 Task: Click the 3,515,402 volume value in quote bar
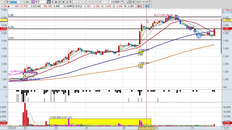click(36, 6)
